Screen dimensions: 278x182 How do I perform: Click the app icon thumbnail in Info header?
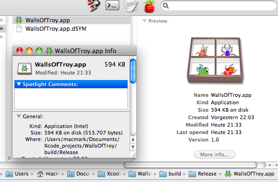click(x=25, y=68)
